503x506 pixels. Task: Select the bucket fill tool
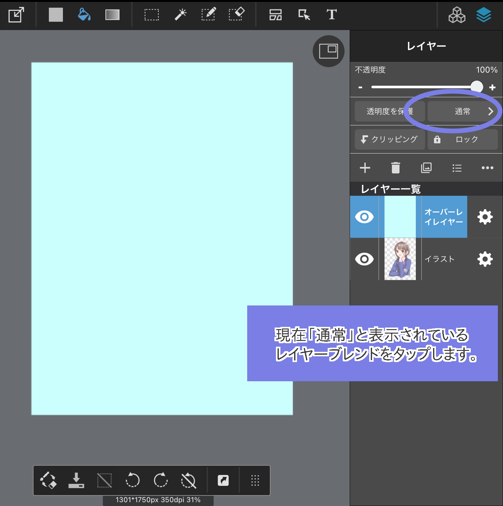[84, 15]
